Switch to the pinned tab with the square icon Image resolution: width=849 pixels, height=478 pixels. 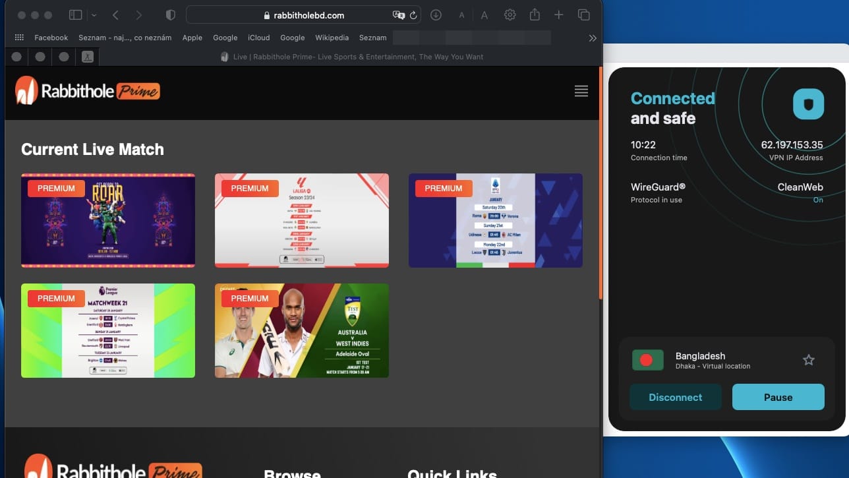[87, 57]
